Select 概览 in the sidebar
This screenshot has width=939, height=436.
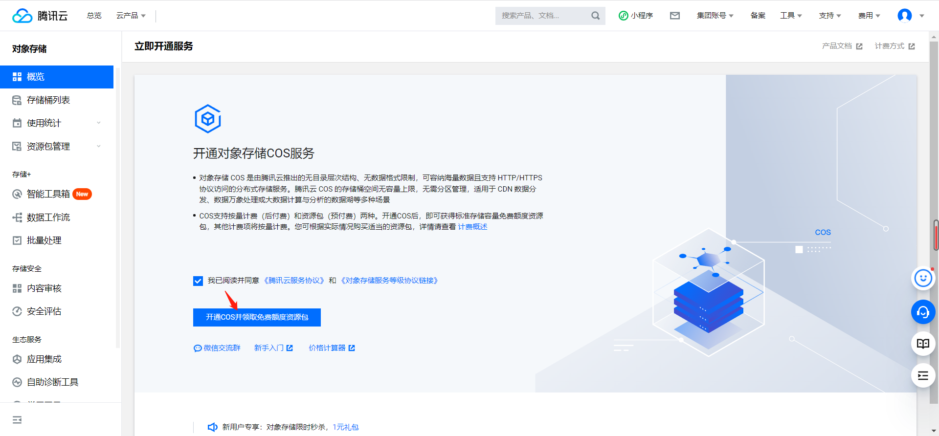point(57,77)
